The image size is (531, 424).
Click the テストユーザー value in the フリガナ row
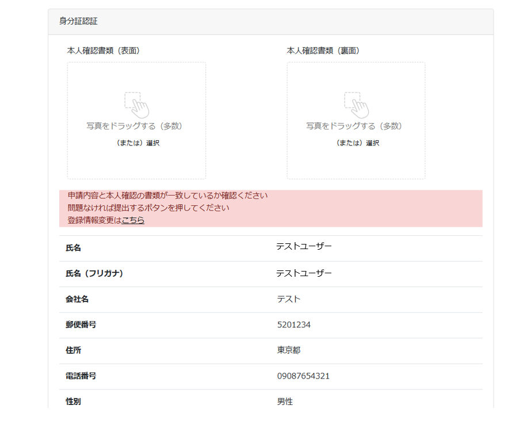pos(304,273)
